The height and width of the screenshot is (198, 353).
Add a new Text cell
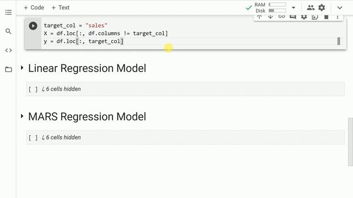pyautogui.click(x=60, y=8)
